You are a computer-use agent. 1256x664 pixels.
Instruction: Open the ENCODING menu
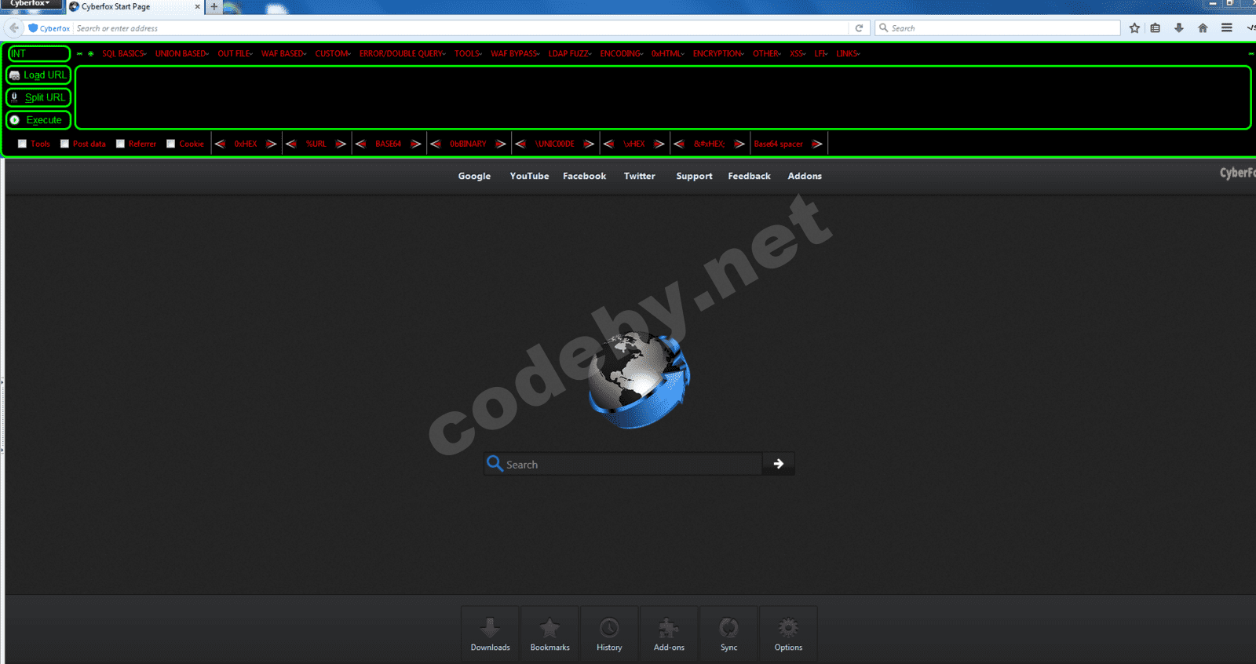622,53
